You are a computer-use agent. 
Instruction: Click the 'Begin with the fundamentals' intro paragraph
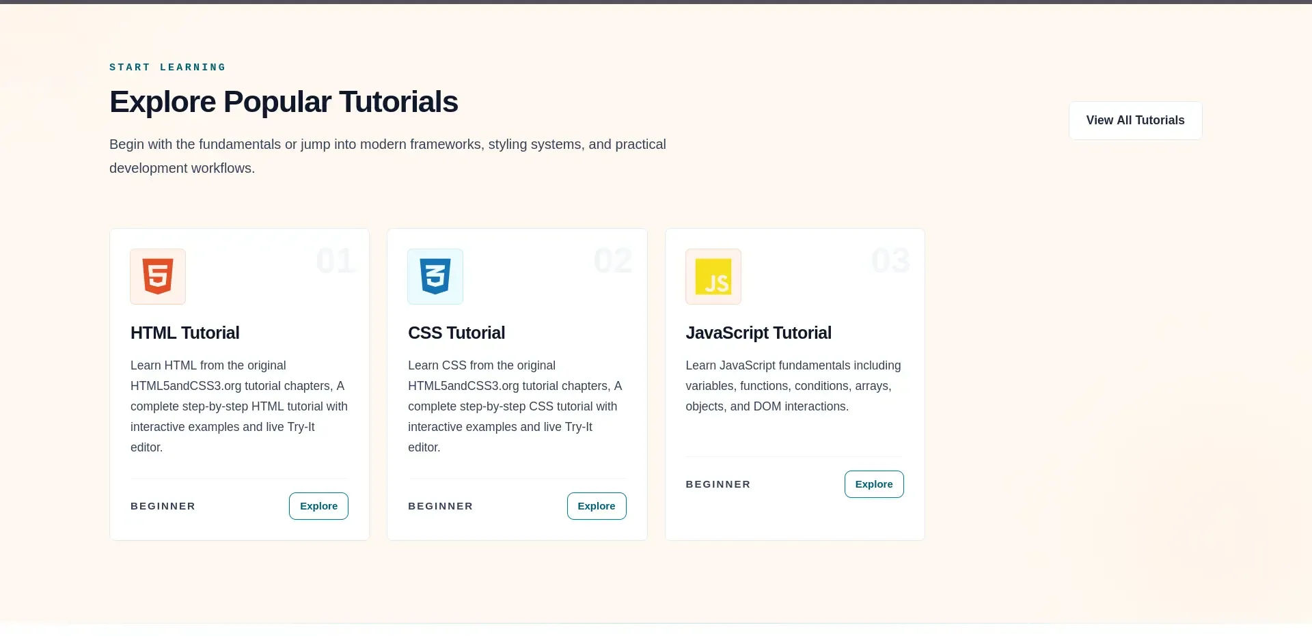387,156
